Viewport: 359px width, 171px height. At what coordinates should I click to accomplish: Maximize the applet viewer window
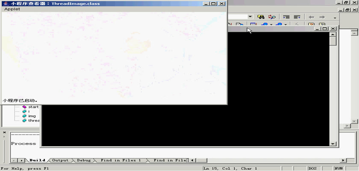[213, 4]
